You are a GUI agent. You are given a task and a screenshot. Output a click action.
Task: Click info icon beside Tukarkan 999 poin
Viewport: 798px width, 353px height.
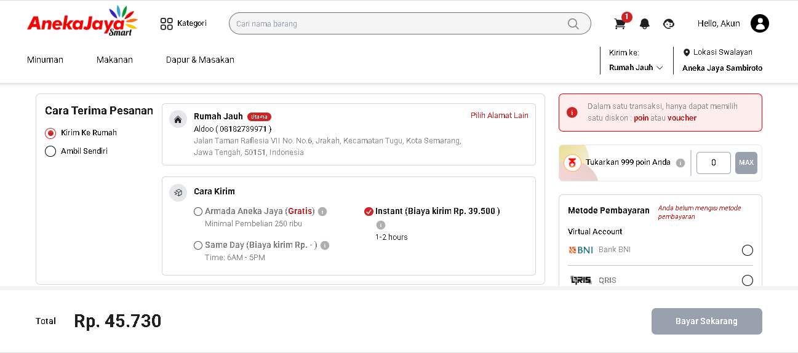click(680, 163)
